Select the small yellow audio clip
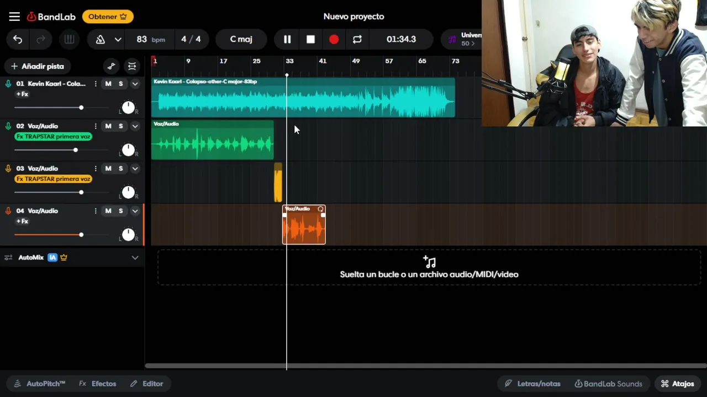The width and height of the screenshot is (707, 397). 278,183
